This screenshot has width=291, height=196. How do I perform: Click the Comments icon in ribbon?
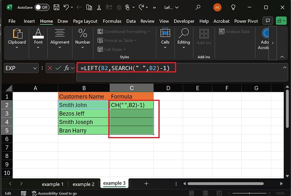point(267,21)
